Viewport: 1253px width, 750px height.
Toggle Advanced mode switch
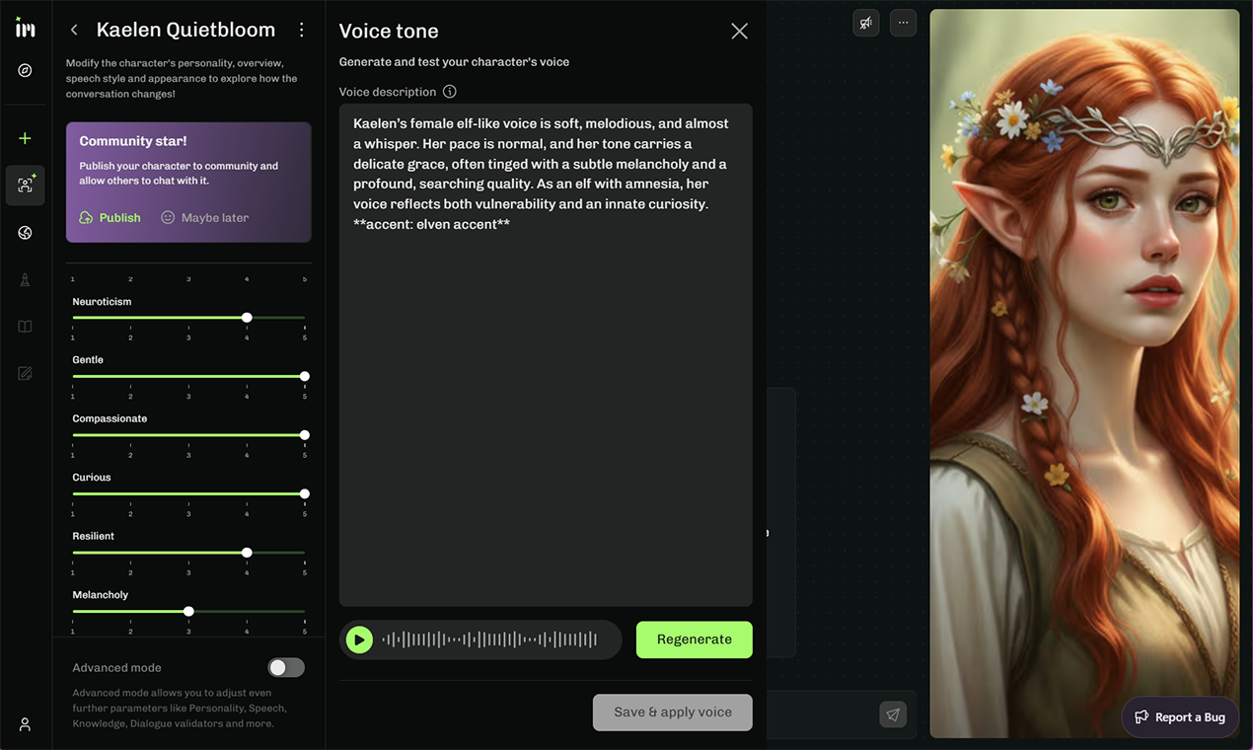[x=286, y=668]
